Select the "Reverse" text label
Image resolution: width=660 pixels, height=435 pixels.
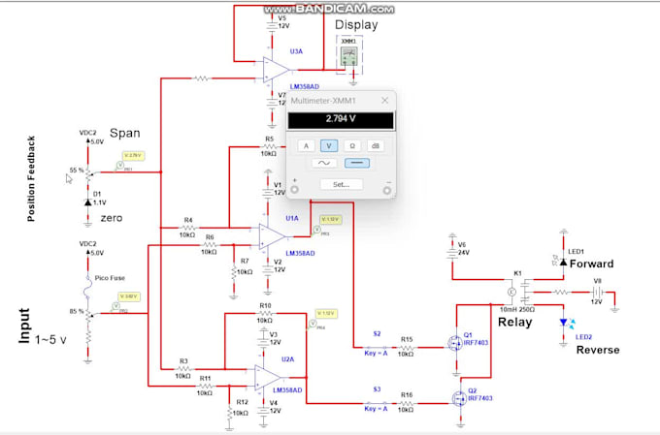point(598,350)
